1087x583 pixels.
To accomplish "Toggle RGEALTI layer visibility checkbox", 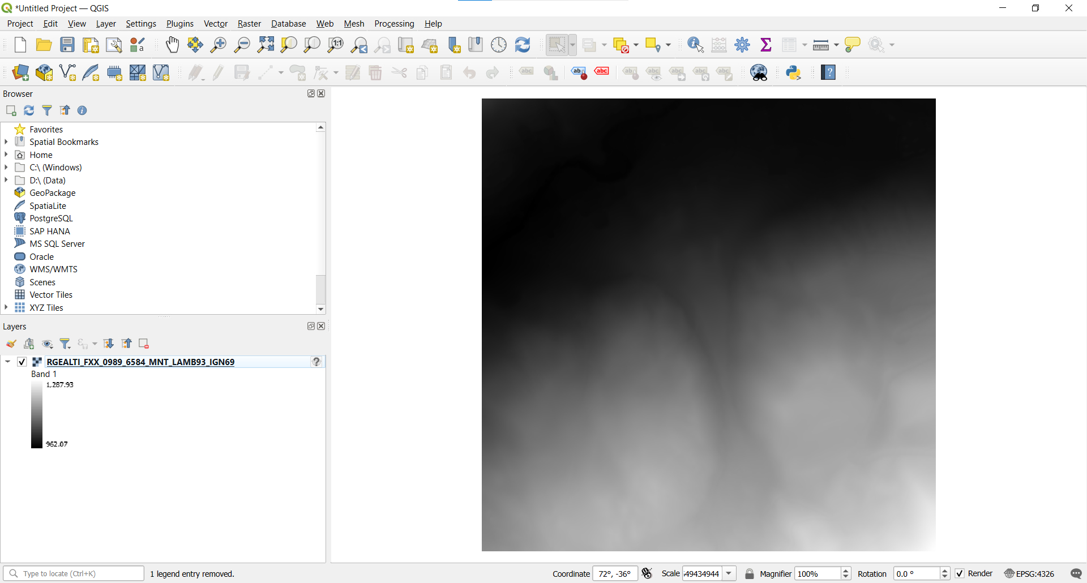I will 22,362.
